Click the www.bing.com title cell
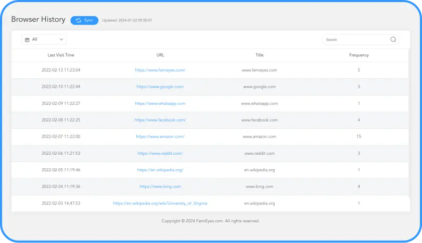The height and width of the screenshot is (243, 422). 260,186
